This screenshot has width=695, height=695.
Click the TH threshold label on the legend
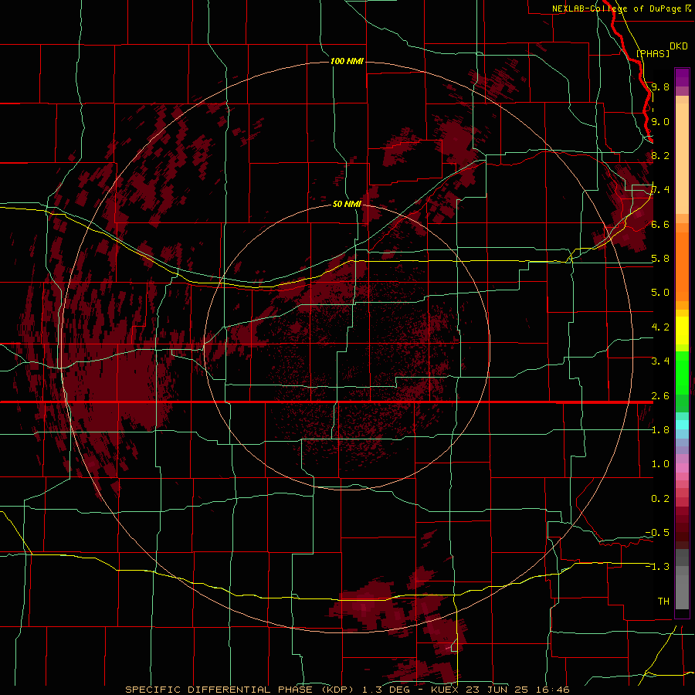pyautogui.click(x=663, y=602)
